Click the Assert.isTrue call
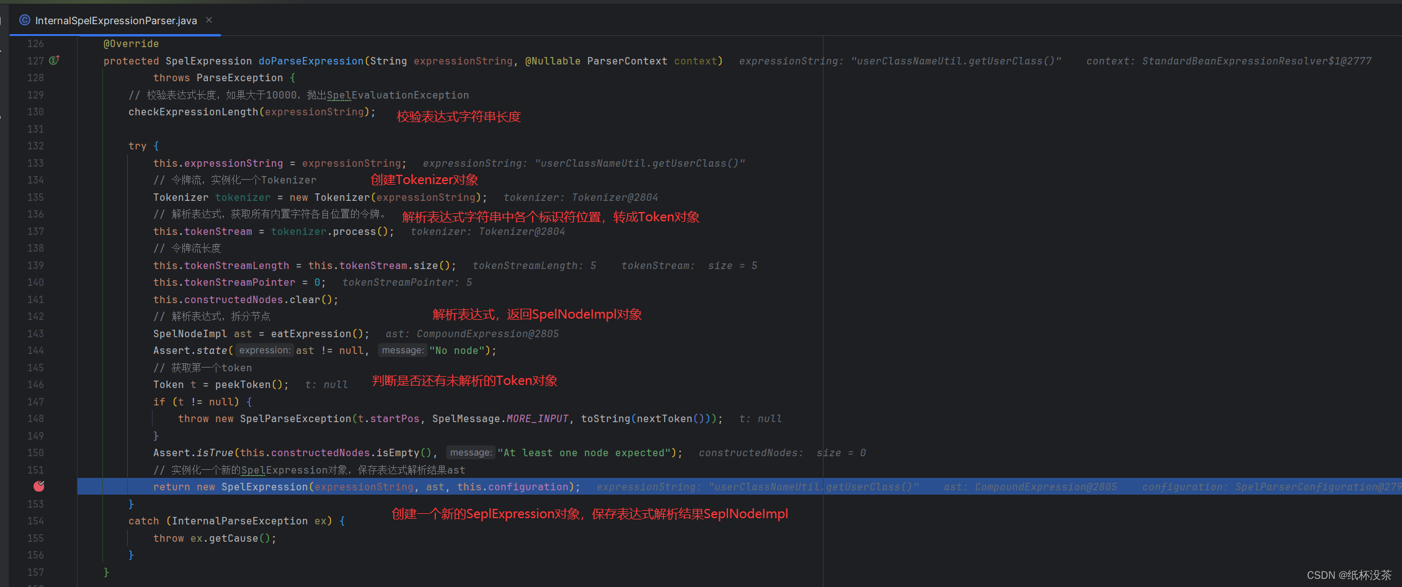 pyautogui.click(x=193, y=453)
